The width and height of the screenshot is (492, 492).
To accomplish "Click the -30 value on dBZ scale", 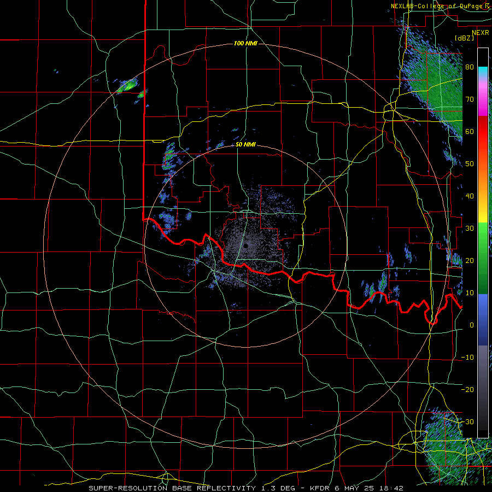I will click(x=467, y=421).
